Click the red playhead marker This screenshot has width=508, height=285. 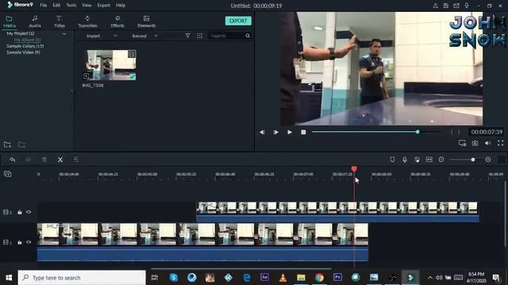click(x=354, y=169)
